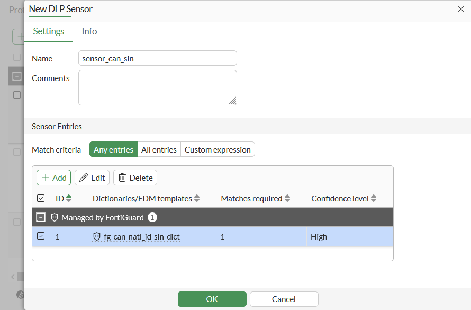Select the Edit pencil icon
471x310 pixels.
click(x=83, y=177)
